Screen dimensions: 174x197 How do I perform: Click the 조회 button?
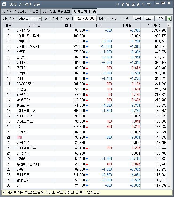coord(149,19)
